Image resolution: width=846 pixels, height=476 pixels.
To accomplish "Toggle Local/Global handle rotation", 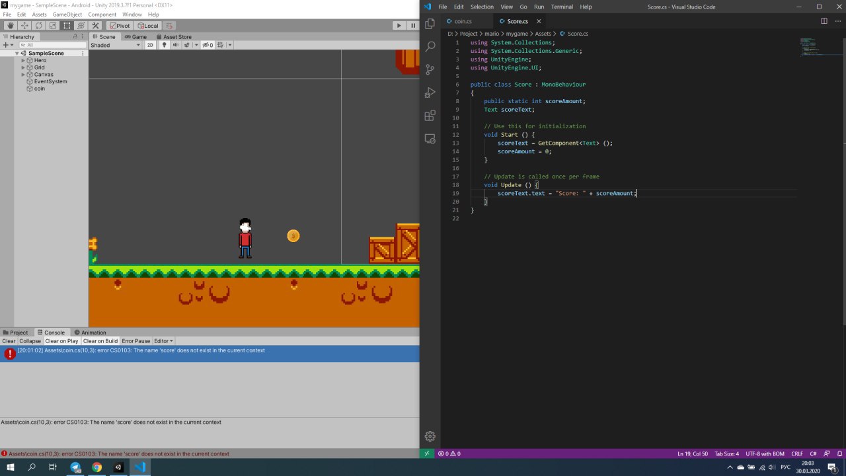I will click(148, 26).
